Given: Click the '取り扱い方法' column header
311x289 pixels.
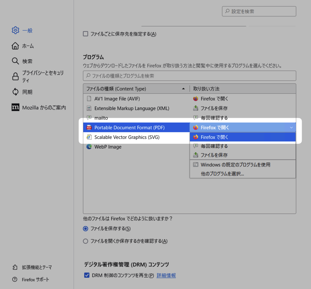Looking at the screenshot, I should pos(243,89).
